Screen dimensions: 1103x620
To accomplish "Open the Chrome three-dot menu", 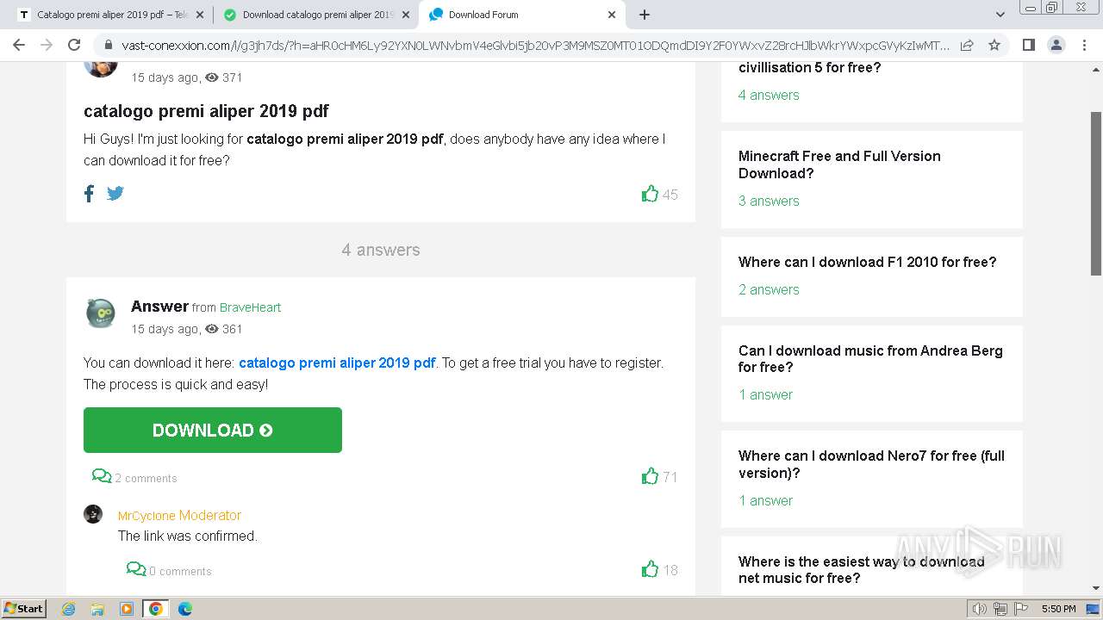I will pyautogui.click(x=1084, y=45).
